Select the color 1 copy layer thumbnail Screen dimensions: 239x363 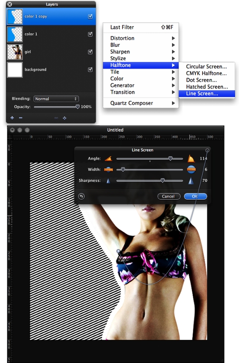pos(15,17)
